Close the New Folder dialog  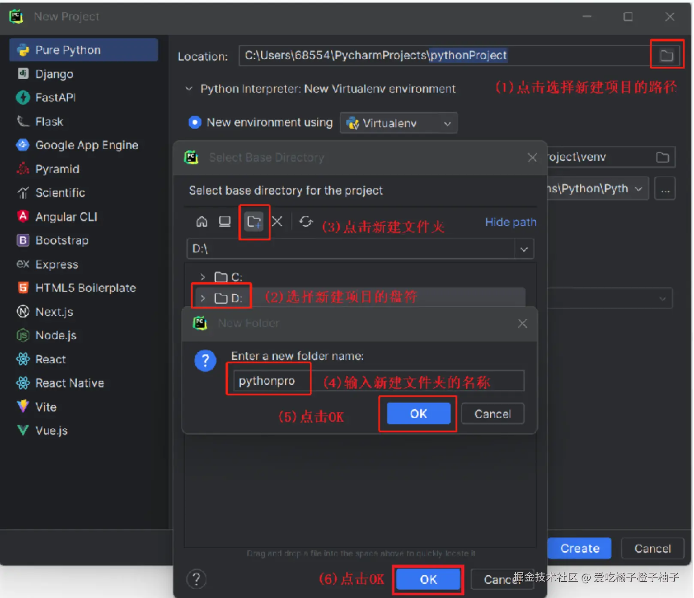(x=522, y=323)
